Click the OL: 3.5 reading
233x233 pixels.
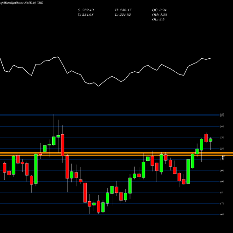(x=158, y=20)
